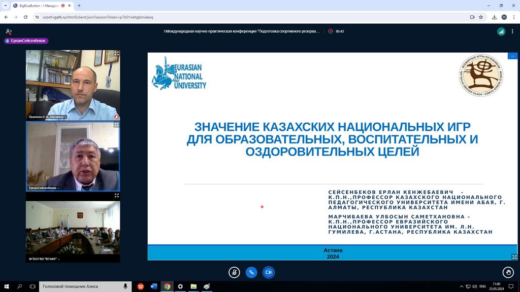Open the three-dot options menu in BigBlueButton
The image size is (520, 292).
(513, 31)
